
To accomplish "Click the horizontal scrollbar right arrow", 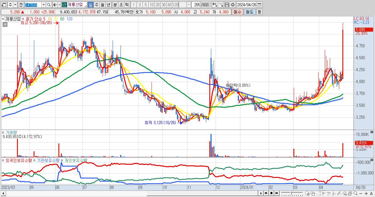I will point(261,193).
